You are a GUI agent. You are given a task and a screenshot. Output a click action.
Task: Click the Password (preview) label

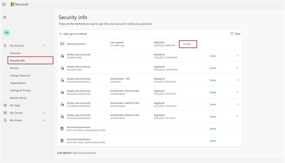click(76, 44)
